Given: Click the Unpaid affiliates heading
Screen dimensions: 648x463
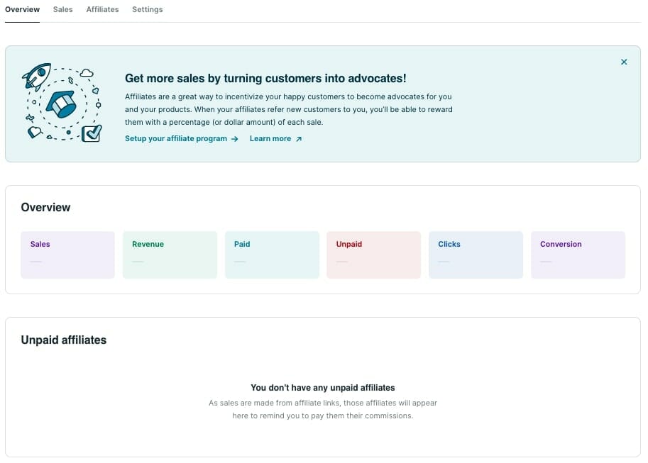Looking at the screenshot, I should tap(64, 340).
